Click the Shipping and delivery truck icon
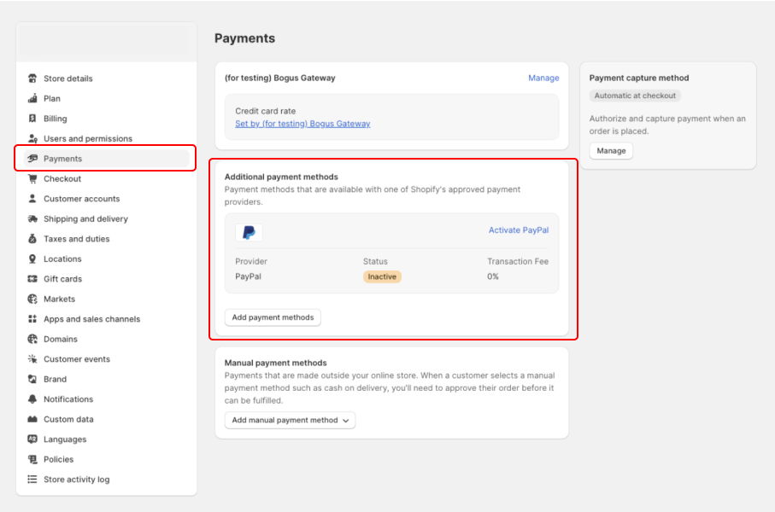Viewport: 775px width, 512px height. click(32, 218)
